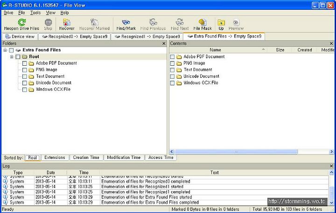Screen dimensions: 336x213
Task: Click PNG Image folder icon in Contents
Action: pos(179,63)
